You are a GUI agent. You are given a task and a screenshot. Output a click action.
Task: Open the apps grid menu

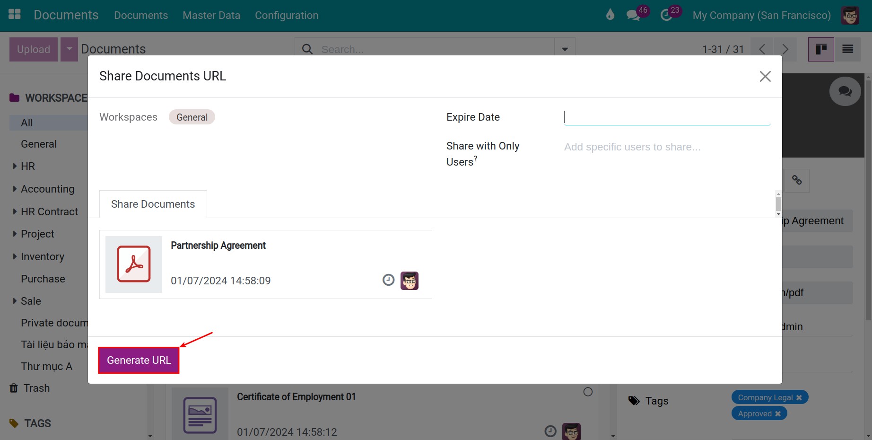pyautogui.click(x=14, y=15)
